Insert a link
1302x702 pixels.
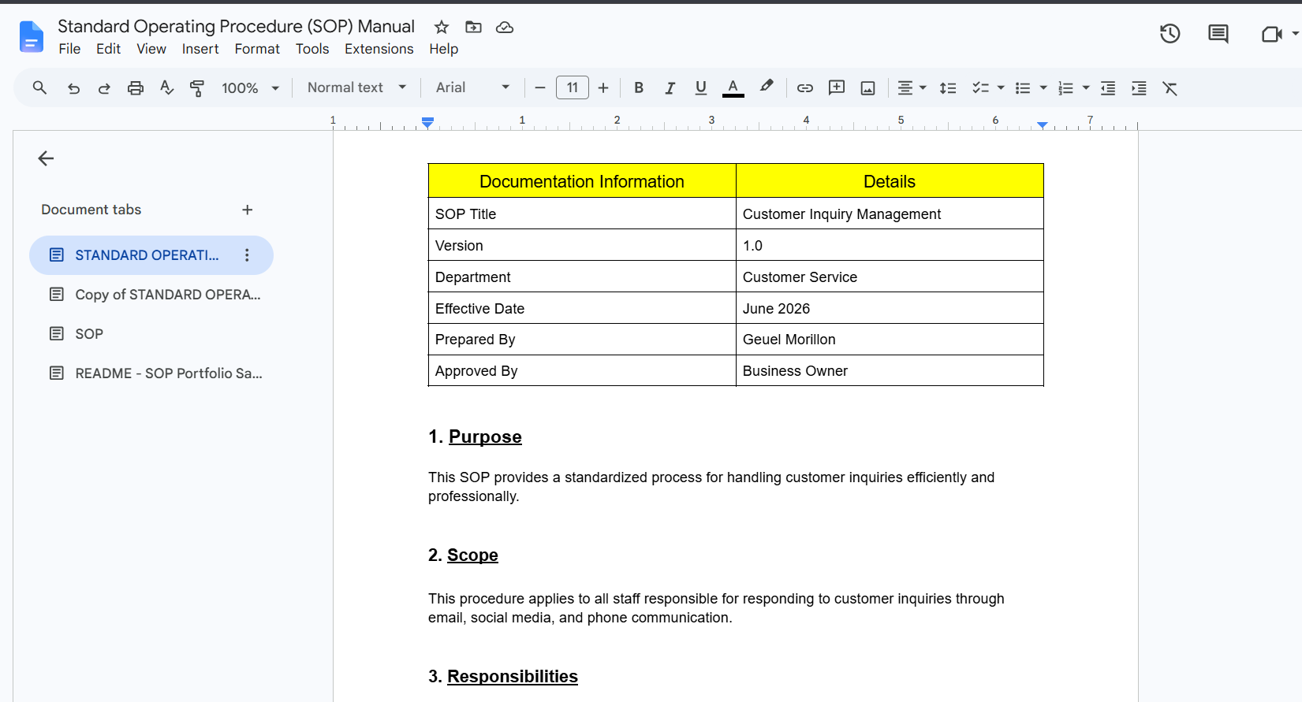click(804, 88)
